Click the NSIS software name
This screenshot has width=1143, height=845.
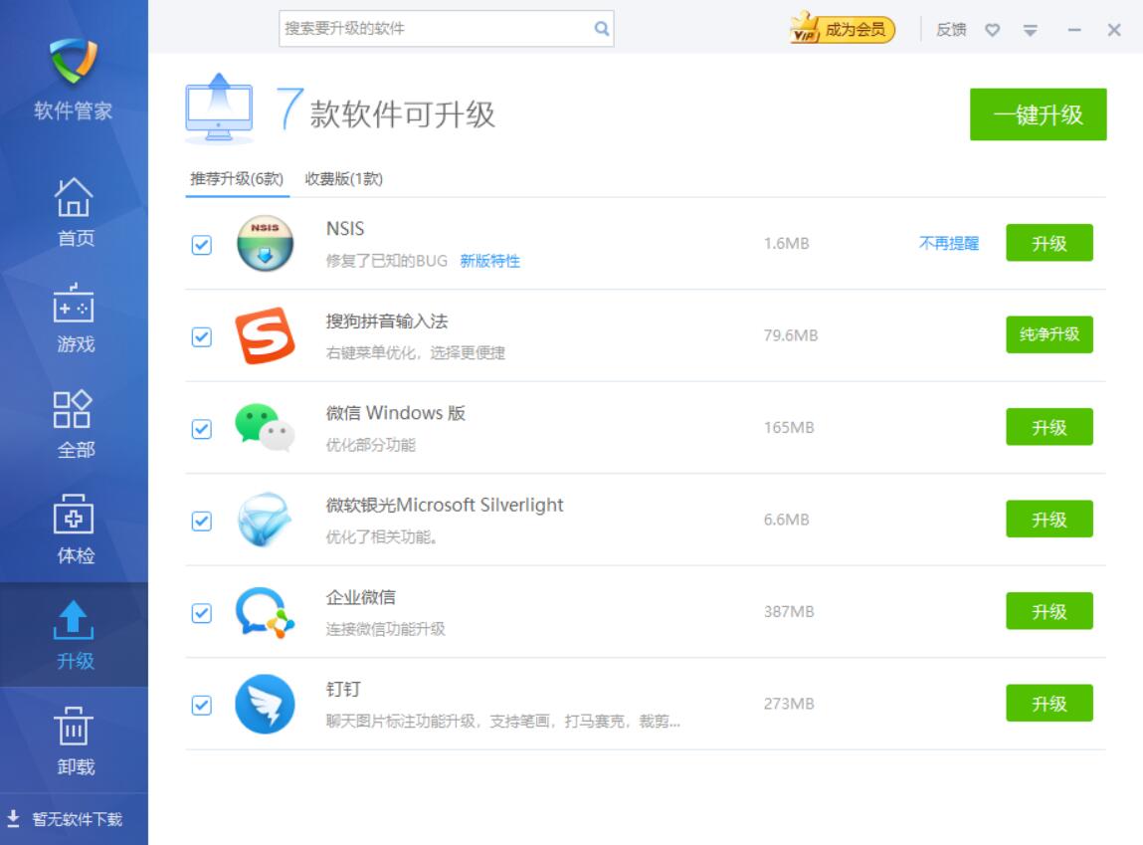[345, 229]
